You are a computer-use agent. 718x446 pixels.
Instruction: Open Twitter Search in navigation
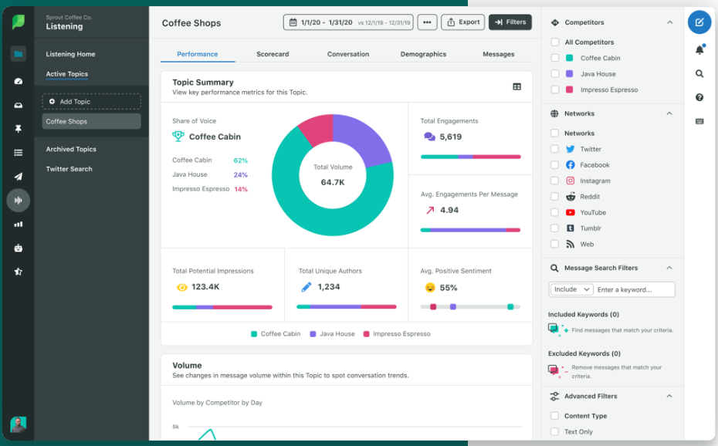click(x=69, y=169)
